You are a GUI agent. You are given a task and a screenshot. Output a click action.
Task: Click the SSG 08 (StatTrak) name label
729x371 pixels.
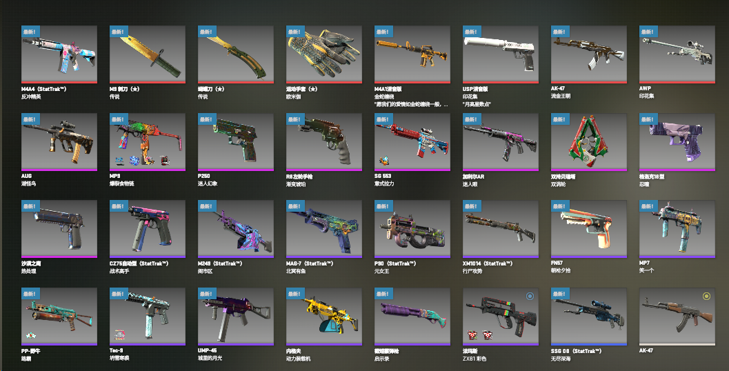[577, 351]
